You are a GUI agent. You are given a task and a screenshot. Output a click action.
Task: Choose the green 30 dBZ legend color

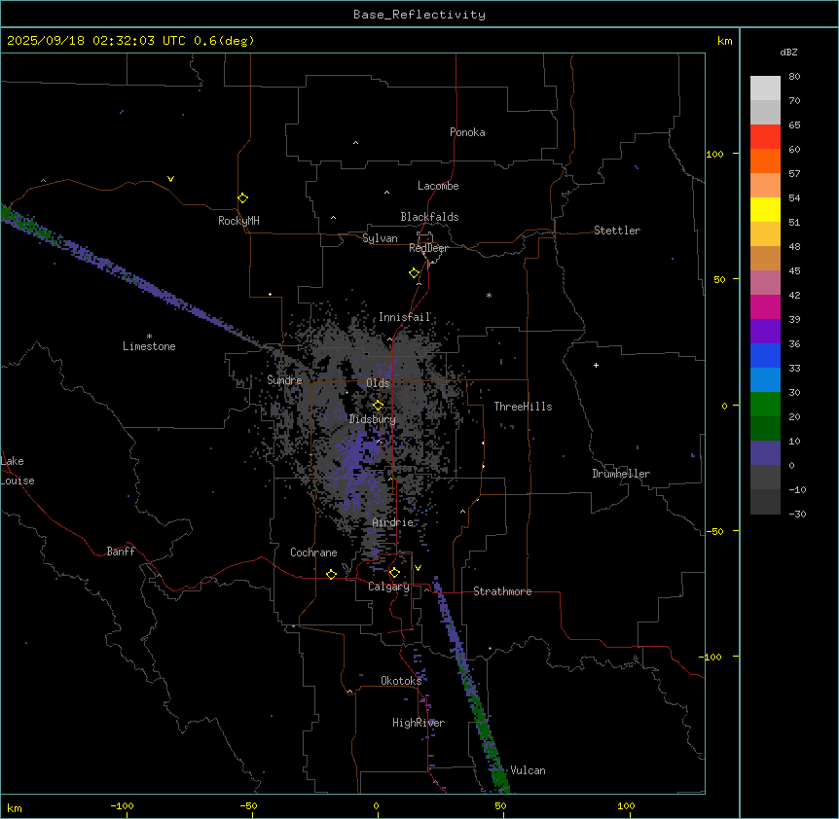(765, 404)
